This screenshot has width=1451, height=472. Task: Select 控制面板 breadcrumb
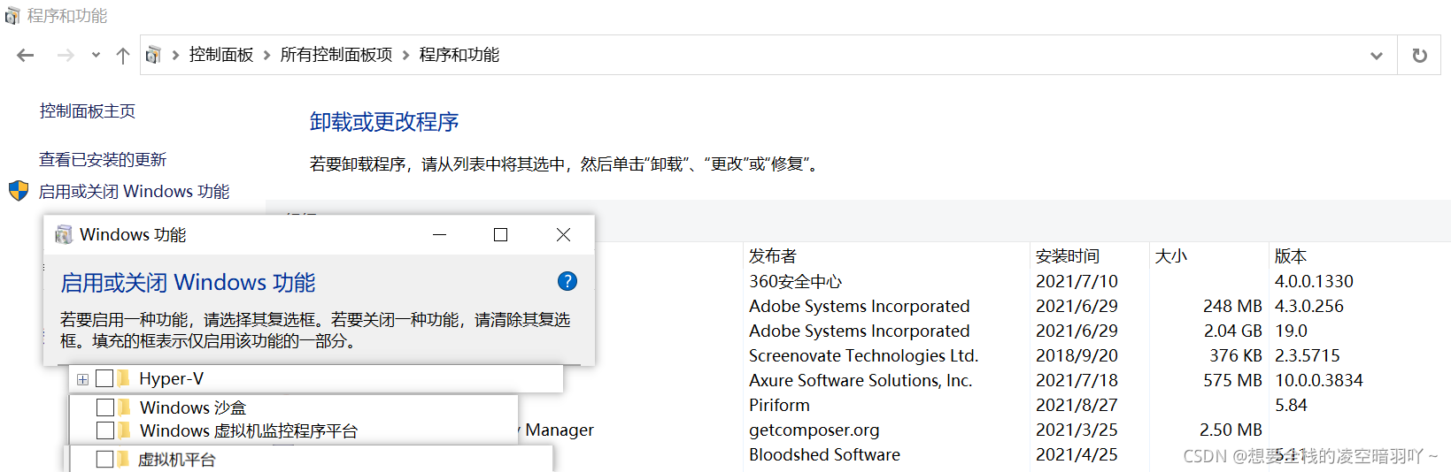click(221, 55)
